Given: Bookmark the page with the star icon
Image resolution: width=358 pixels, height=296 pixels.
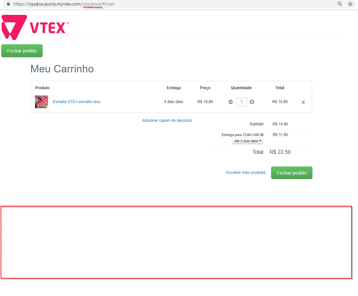Looking at the screenshot, I should click(350, 4).
